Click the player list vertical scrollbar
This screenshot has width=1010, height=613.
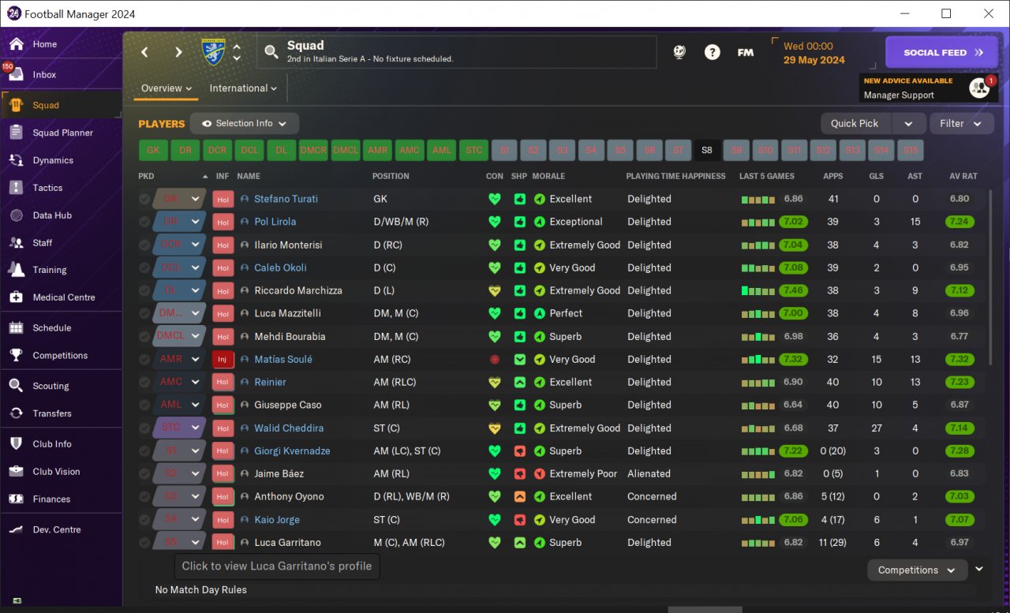point(991,276)
